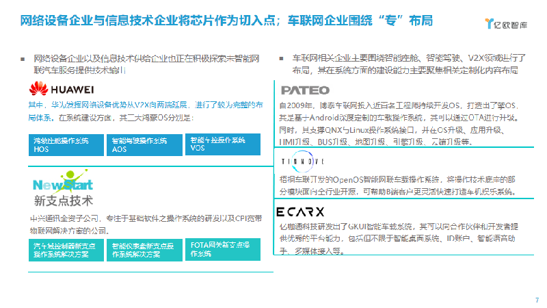547x308 pixels.
Task: Click the ECARX logo
Action: pyautogui.click(x=300, y=211)
